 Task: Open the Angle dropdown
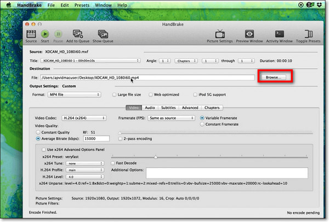pyautogui.click(x=164, y=61)
